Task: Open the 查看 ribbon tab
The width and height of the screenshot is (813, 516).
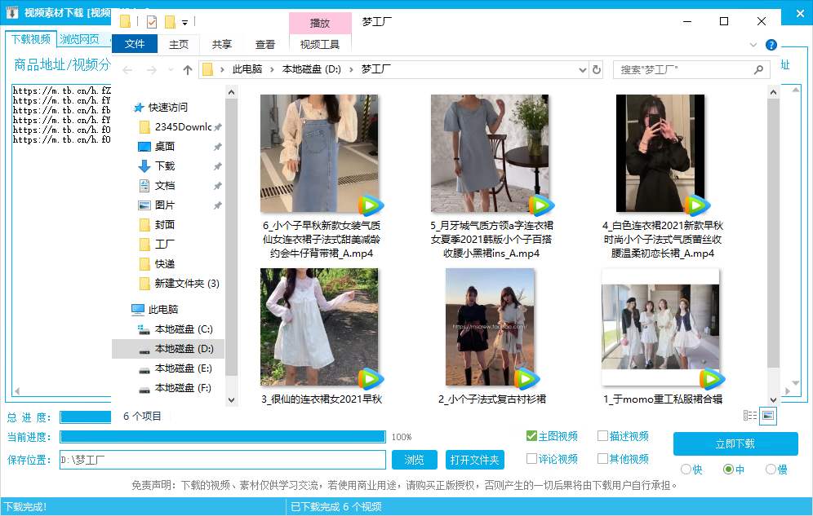Action: (264, 45)
